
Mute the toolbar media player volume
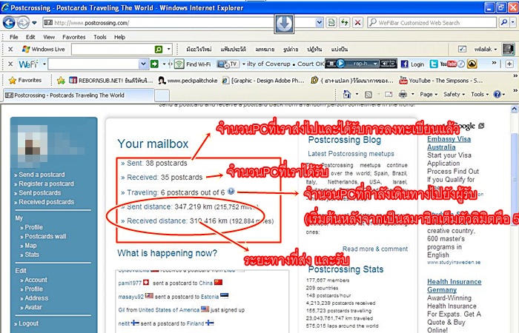coord(385,64)
